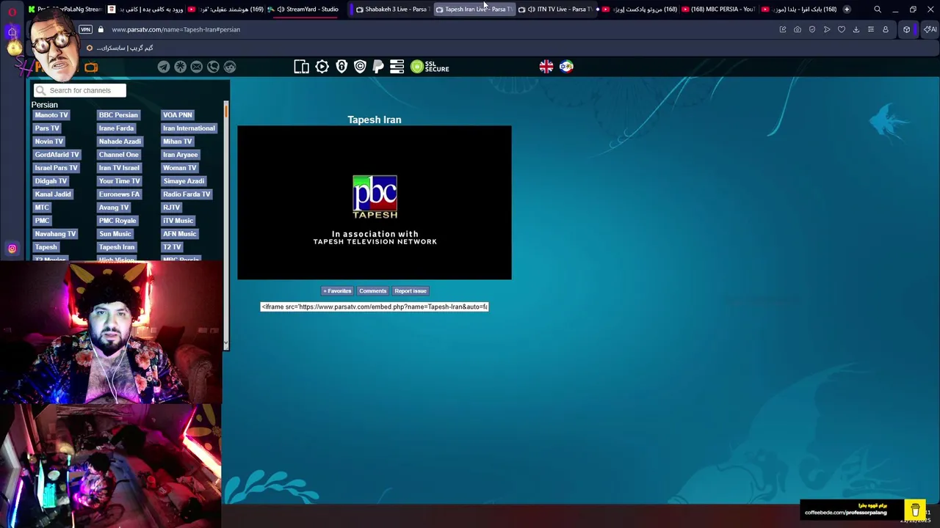Open the BBC Persian channel

118,115
